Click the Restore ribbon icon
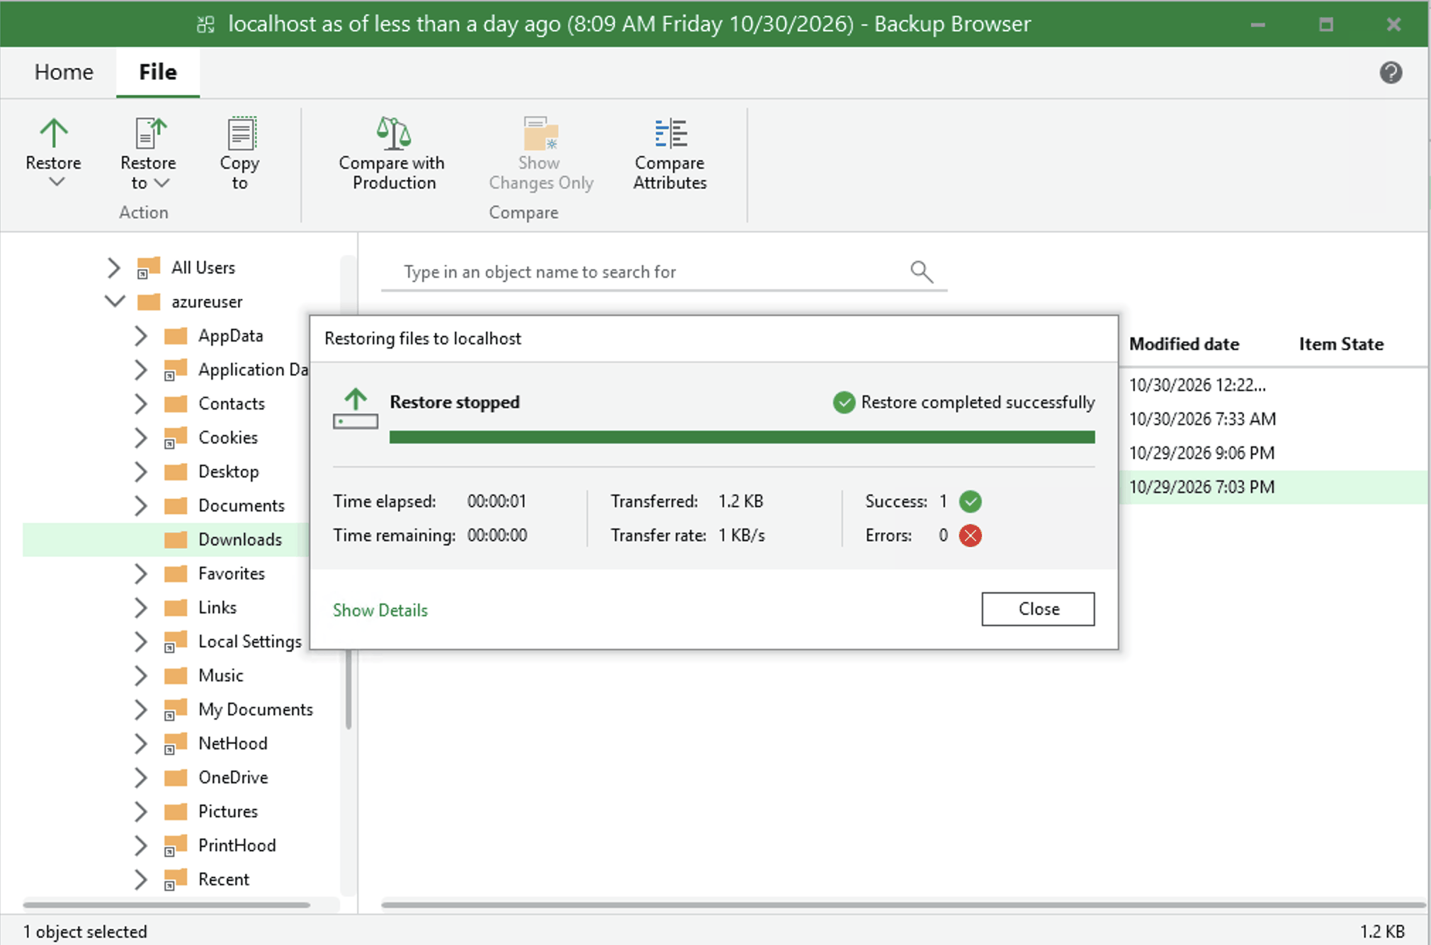This screenshot has height=945, width=1431. 53,133
